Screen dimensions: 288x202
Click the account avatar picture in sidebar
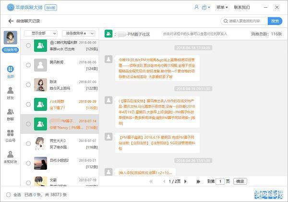click(x=11, y=37)
